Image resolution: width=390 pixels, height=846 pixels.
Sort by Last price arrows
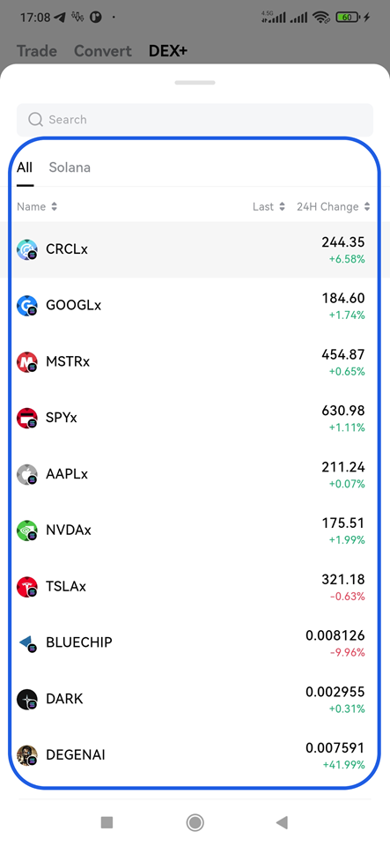coord(281,206)
